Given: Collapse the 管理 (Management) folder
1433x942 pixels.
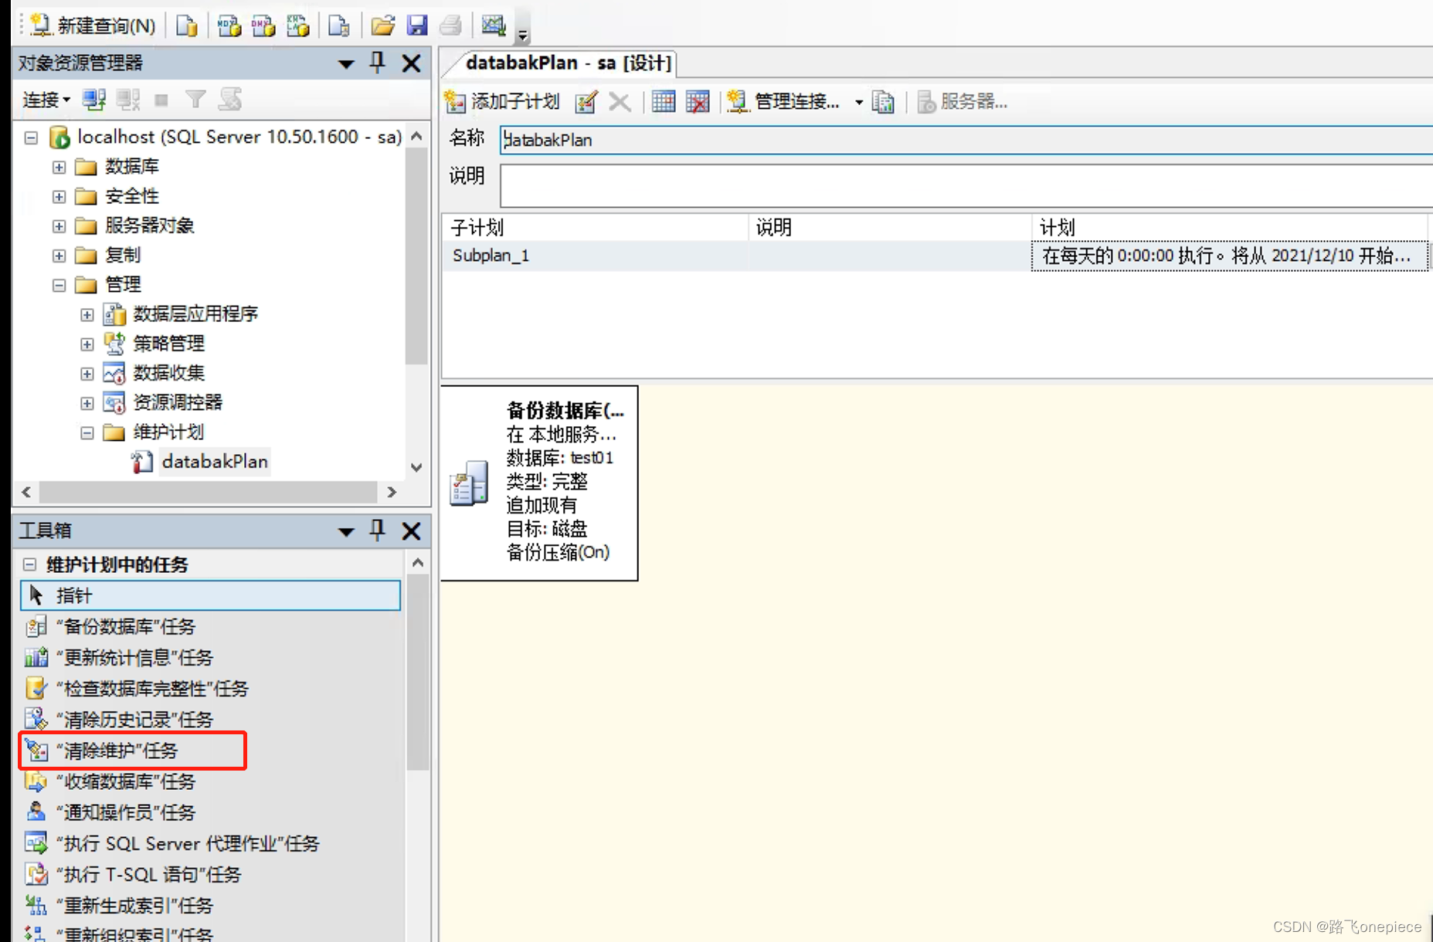Looking at the screenshot, I should [59, 286].
